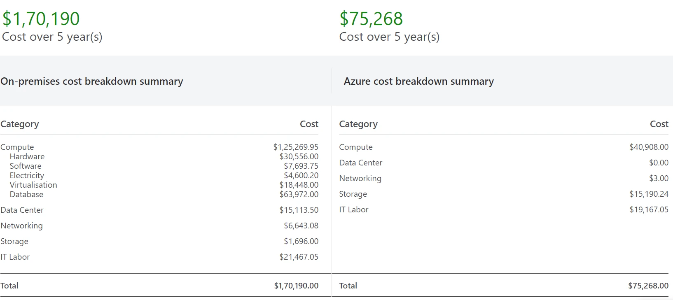Click 'Azure cost breakdown summary' heading
Screen dimensions: 673x300
click(419, 81)
